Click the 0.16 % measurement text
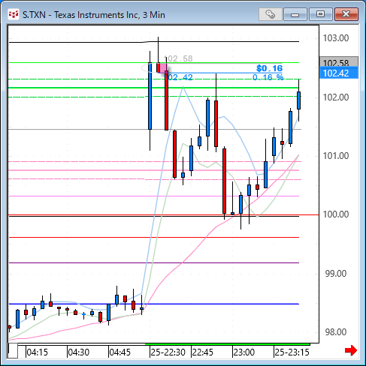 [268, 77]
